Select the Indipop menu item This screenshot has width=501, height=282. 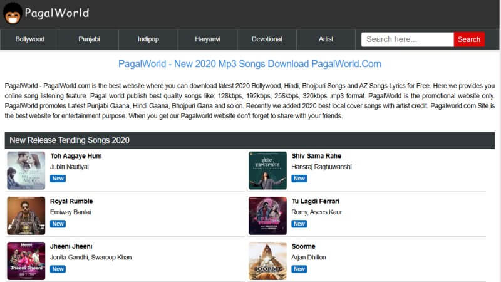(x=148, y=39)
